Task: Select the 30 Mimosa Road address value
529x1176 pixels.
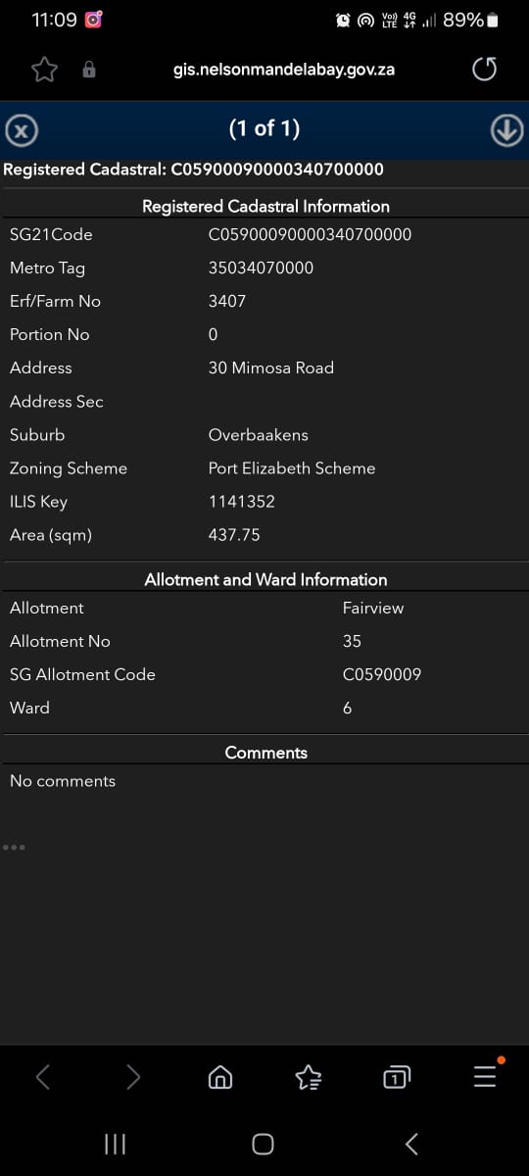Action: 271,367
